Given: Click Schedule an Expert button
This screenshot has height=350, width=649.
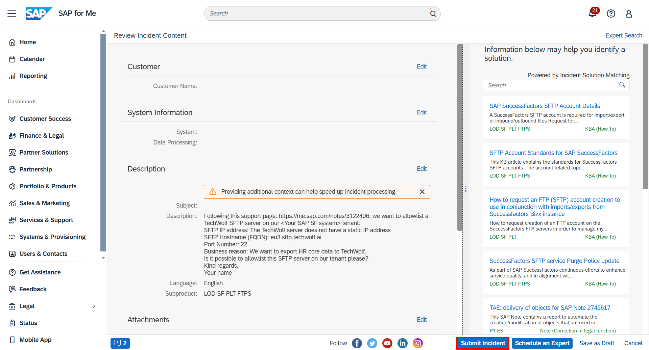Looking at the screenshot, I should (x=542, y=343).
